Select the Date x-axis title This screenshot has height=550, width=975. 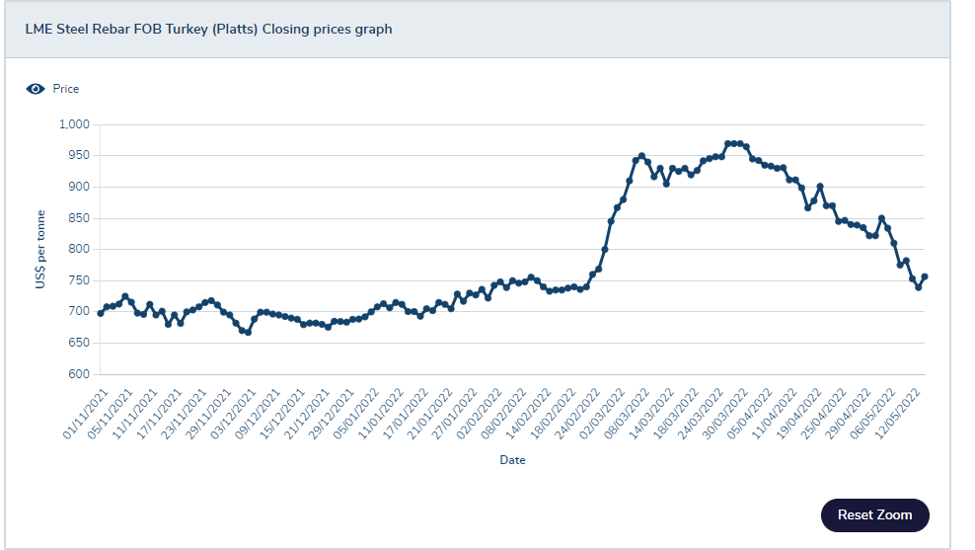512,460
